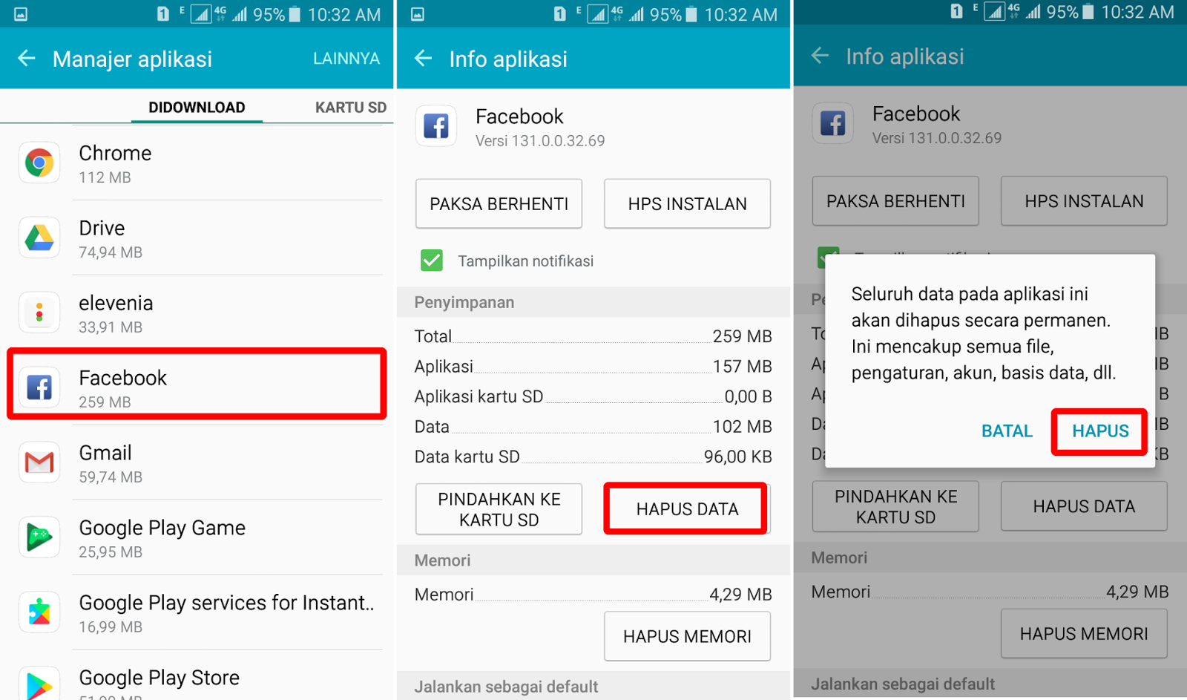Uncheck Tampilkan notifikasi checkbox
1187x700 pixels.
click(x=432, y=261)
